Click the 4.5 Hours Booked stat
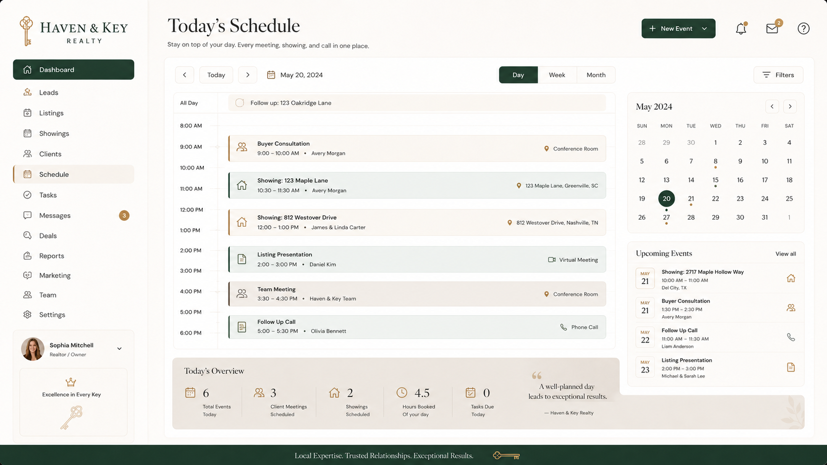The image size is (827, 465). [x=416, y=402]
